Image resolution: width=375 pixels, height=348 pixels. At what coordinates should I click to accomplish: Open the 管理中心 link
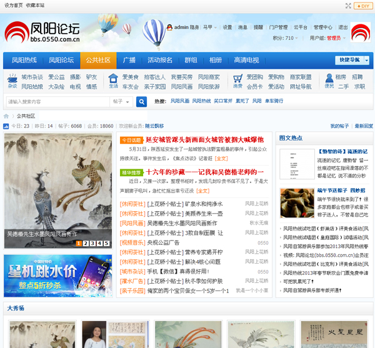[x=323, y=27]
